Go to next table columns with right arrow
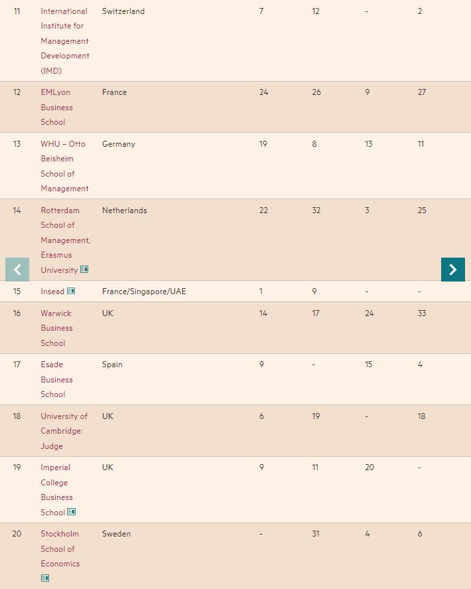 [453, 270]
